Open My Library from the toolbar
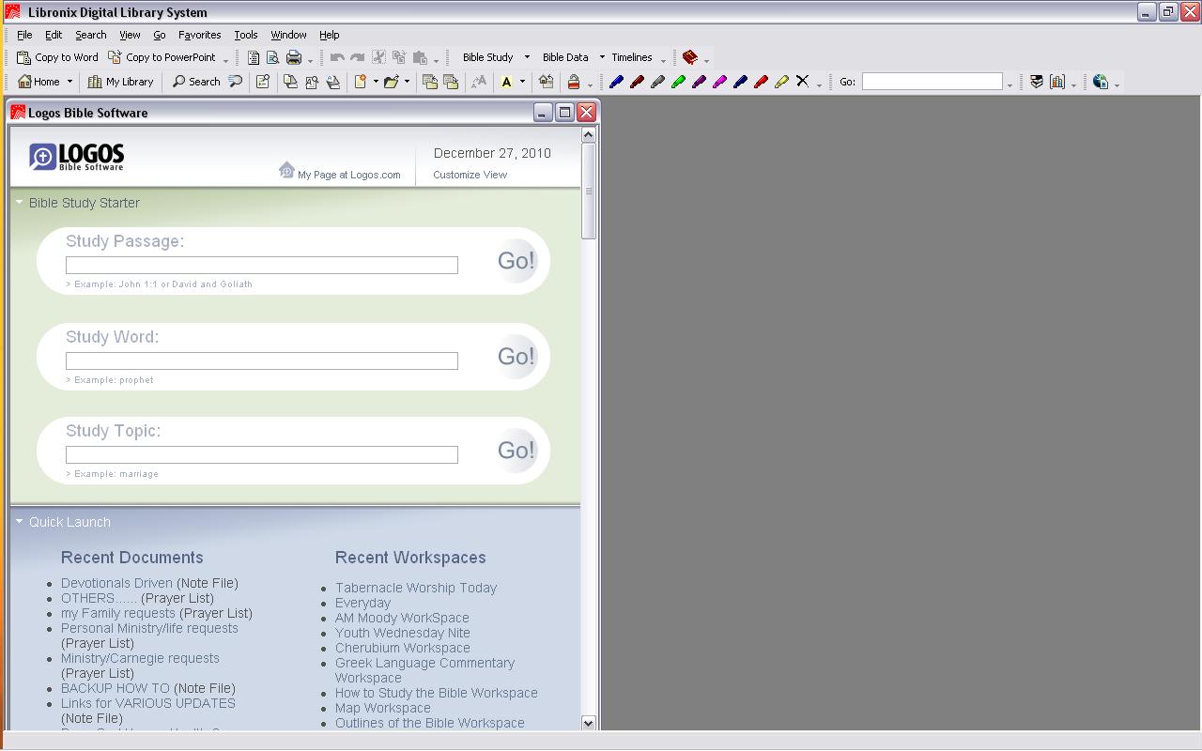Viewport: 1202px width, 751px height. pyautogui.click(x=120, y=82)
